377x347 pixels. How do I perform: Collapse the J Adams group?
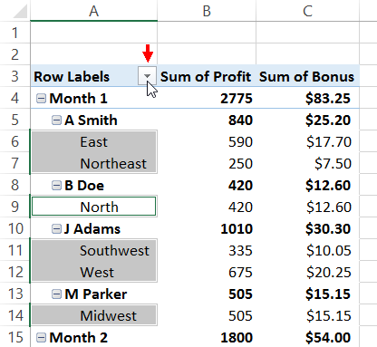pyautogui.click(x=56, y=229)
